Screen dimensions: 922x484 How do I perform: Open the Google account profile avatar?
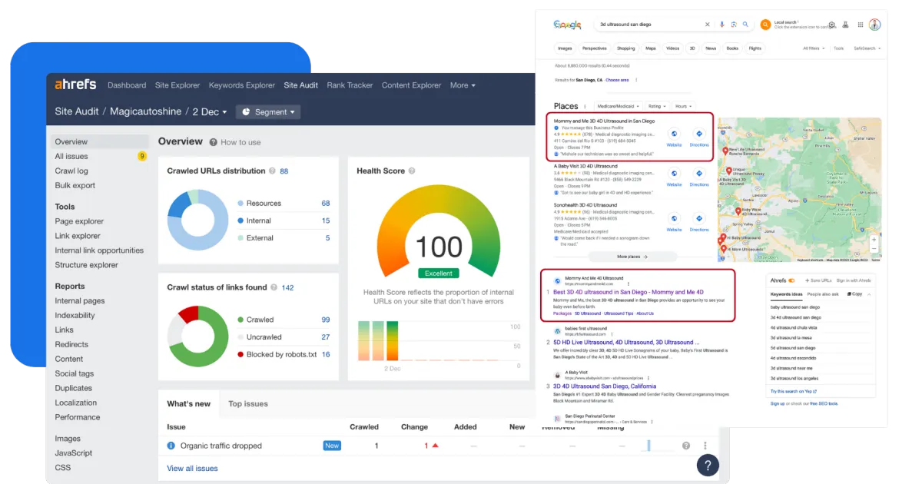[x=874, y=25]
